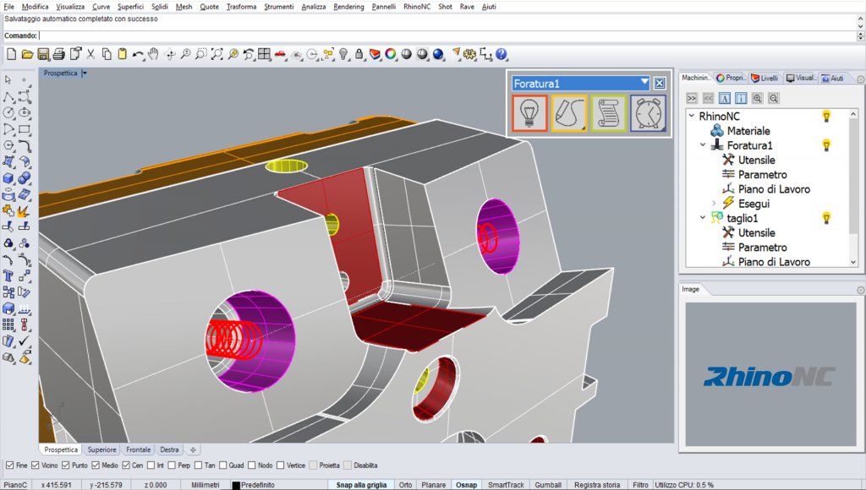Click the Undo arrow icon
The height and width of the screenshot is (490, 866).
click(138, 54)
